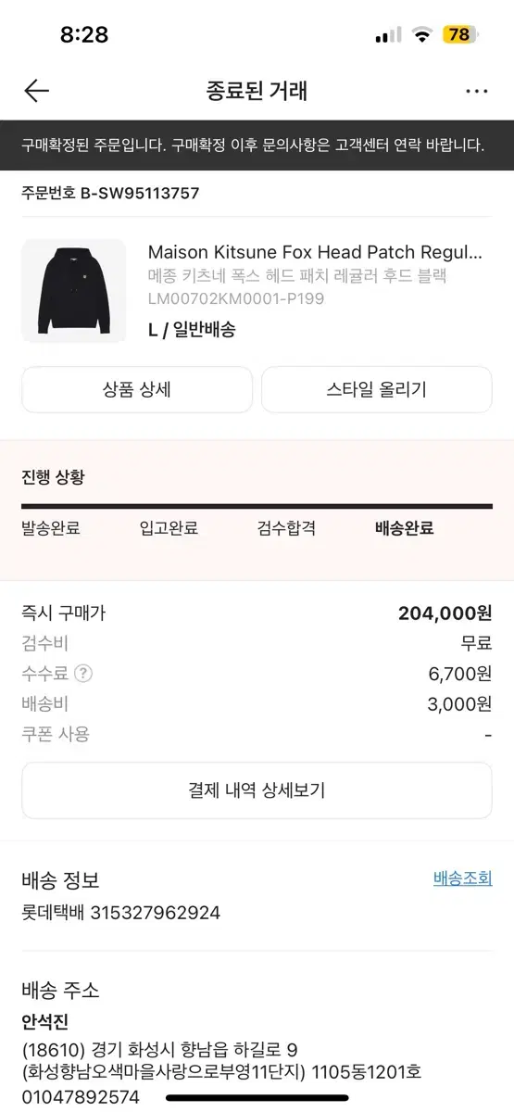The height and width of the screenshot is (1112, 514).
Task: Tap the black order progress bar
Action: [x=257, y=507]
